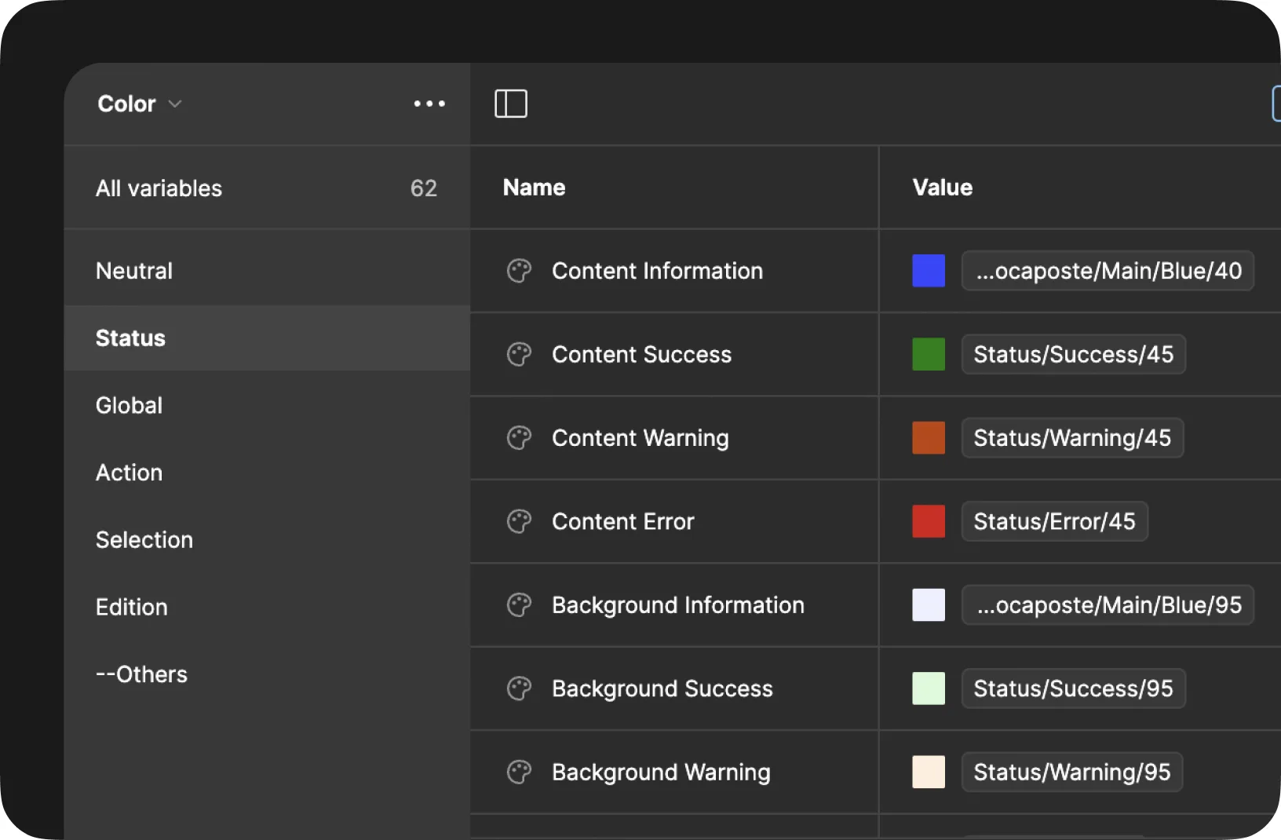Click the pale blue Background Information swatch
Viewport: 1281px width, 840px height.
coord(929,605)
